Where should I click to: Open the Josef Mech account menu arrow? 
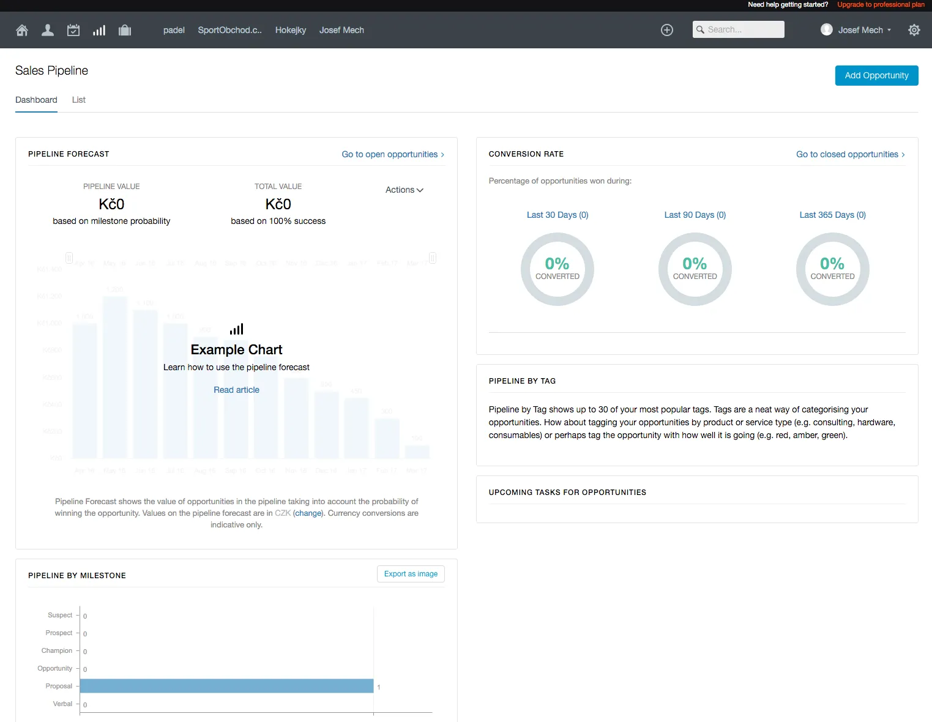coord(889,30)
